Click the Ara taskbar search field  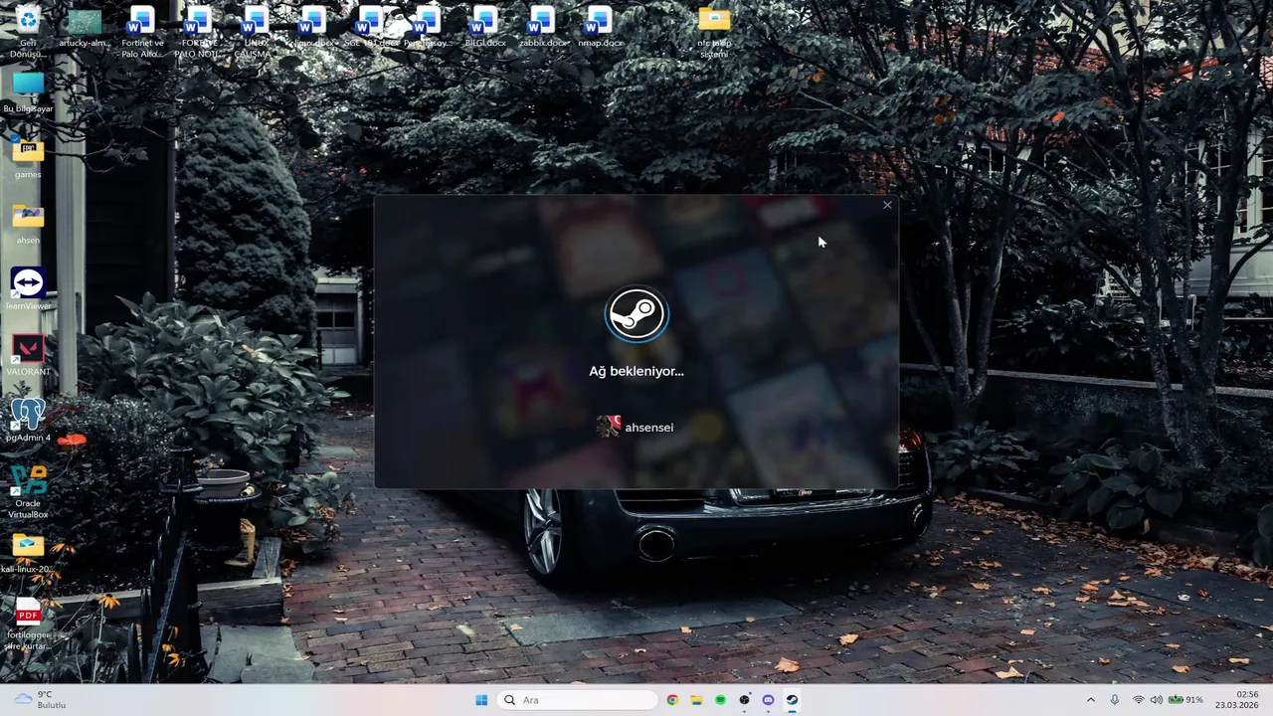point(577,700)
